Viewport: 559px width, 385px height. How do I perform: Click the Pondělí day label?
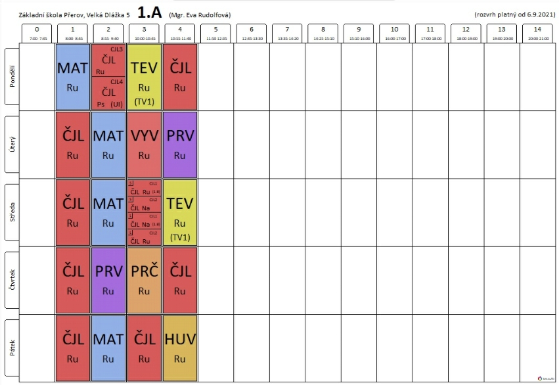(12, 76)
